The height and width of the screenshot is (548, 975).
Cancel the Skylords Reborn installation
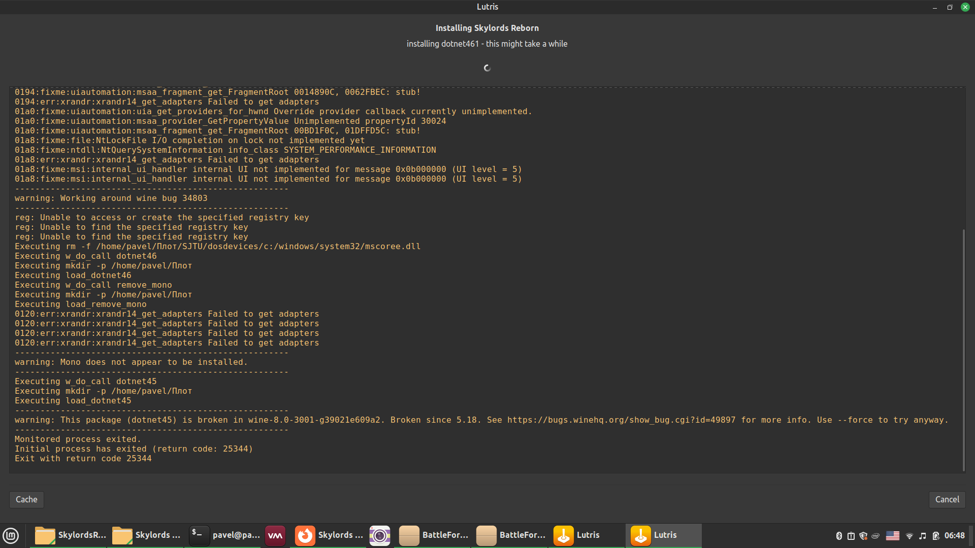pyautogui.click(x=947, y=499)
